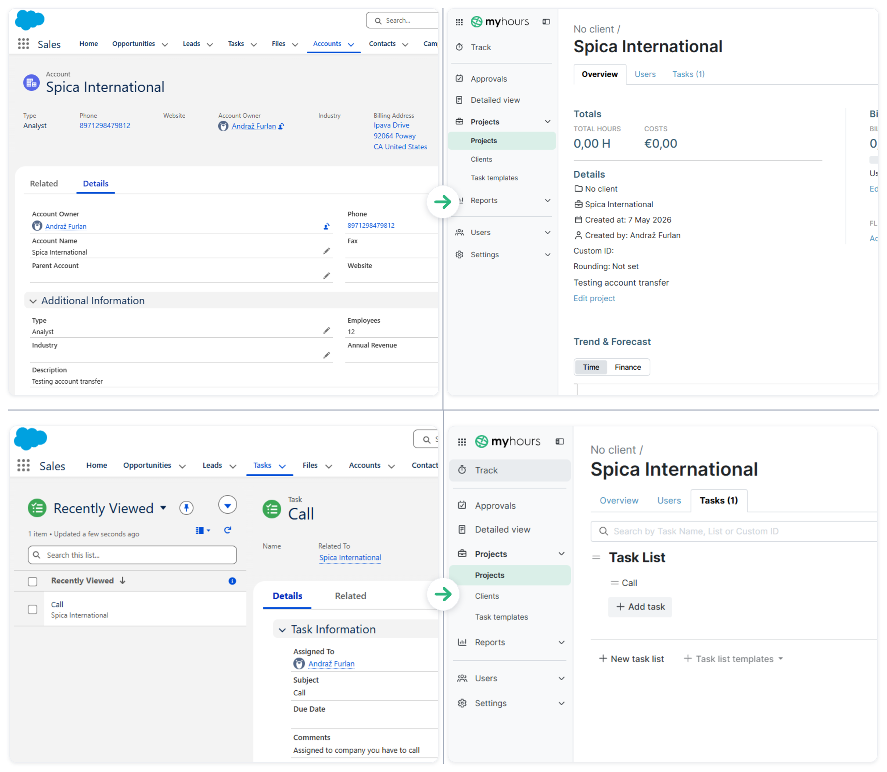Switch to Related tab on account page
Viewport: 887px width, 772px height.
(x=44, y=184)
